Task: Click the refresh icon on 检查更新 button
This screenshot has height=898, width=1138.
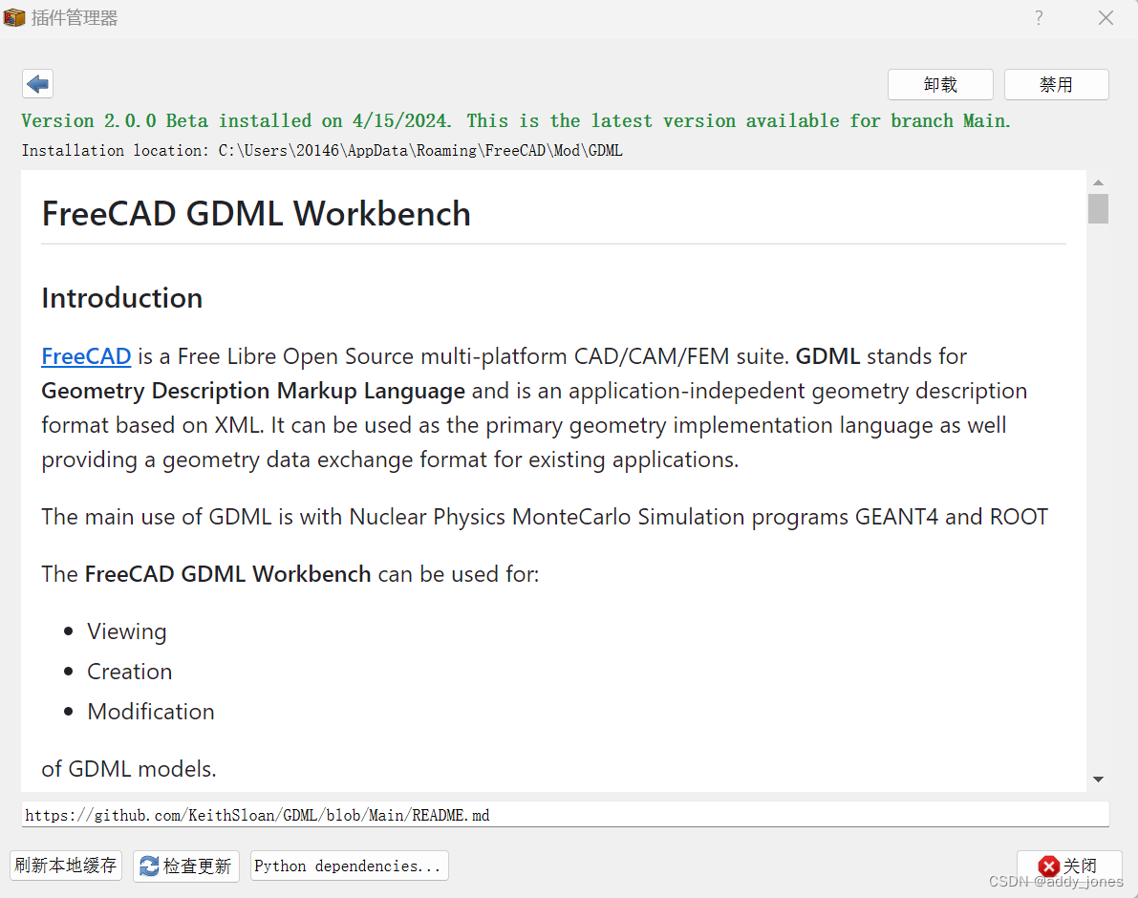Action: coord(149,866)
